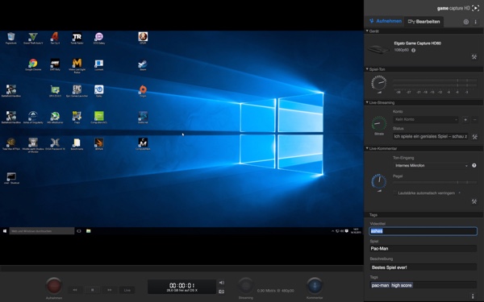The width and height of the screenshot is (484, 302).
Task: Click the Battle.net desktop icon
Action: pos(143,118)
